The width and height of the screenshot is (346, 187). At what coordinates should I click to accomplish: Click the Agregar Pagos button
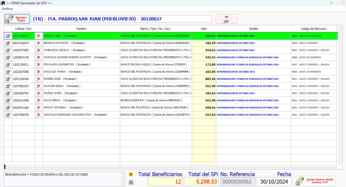tap(17, 19)
